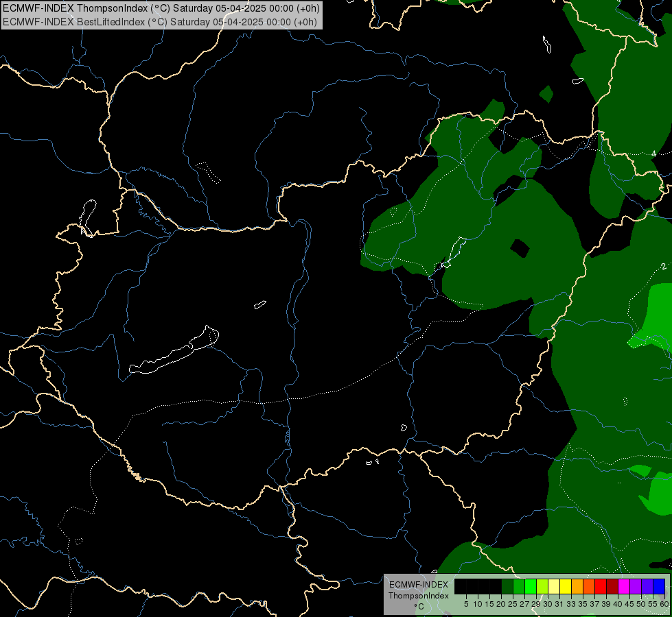Click the legend tick label 20
Viewport: 672px width, 617px height.
tap(501, 604)
